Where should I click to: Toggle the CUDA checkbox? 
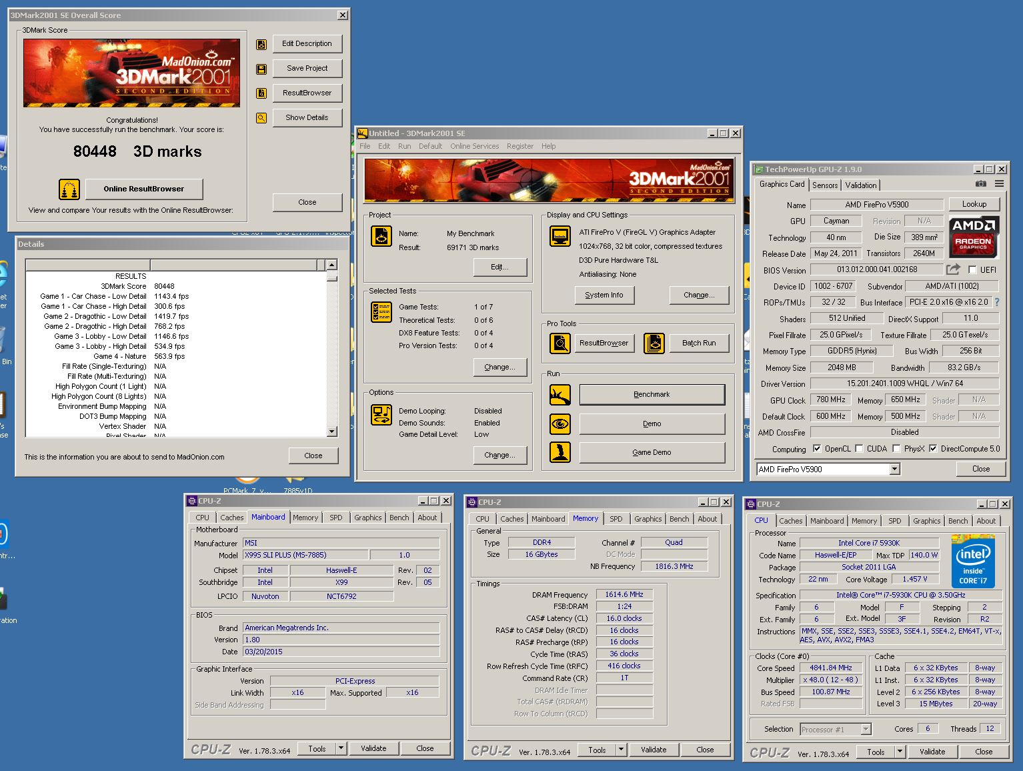coord(859,449)
